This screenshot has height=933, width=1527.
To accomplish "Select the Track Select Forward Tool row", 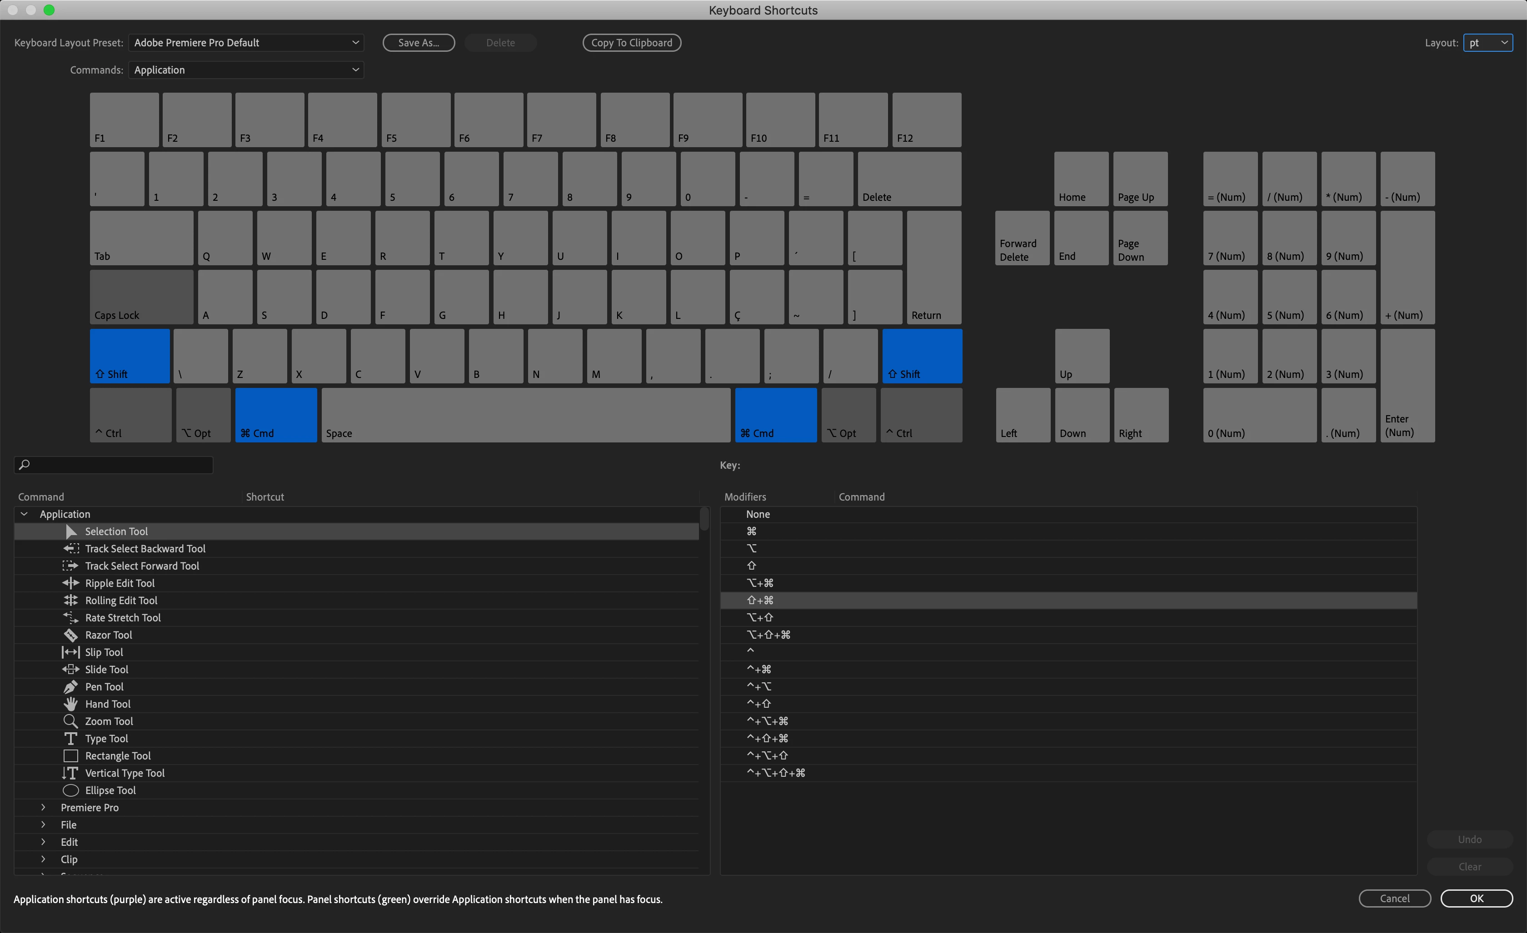I will (x=142, y=566).
